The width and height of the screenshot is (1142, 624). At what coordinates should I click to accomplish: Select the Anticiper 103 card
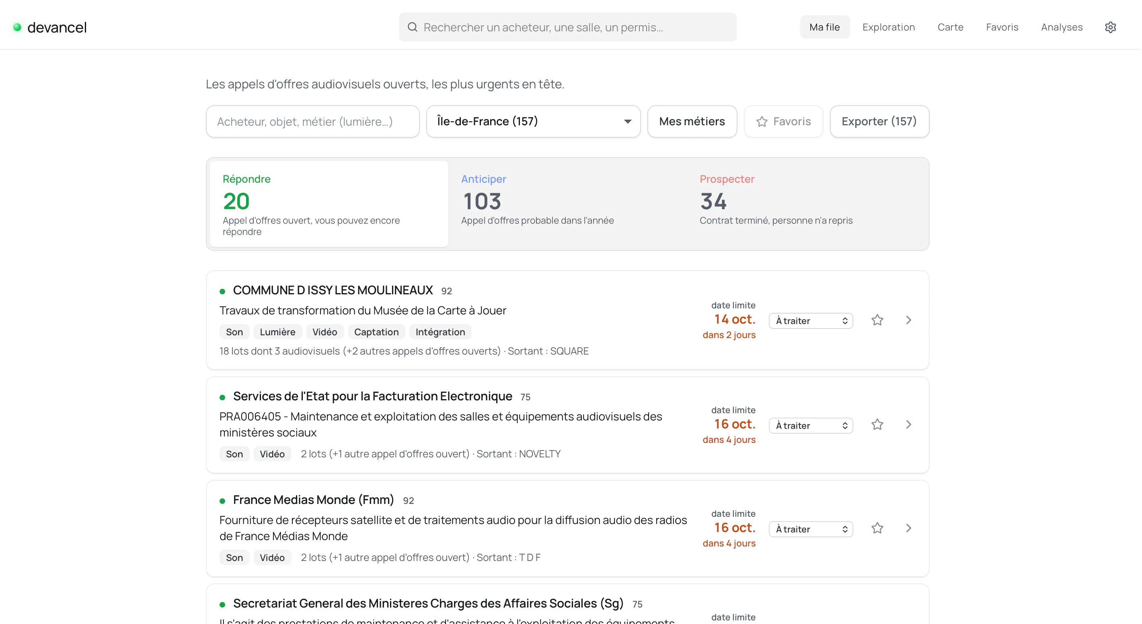[x=568, y=204]
